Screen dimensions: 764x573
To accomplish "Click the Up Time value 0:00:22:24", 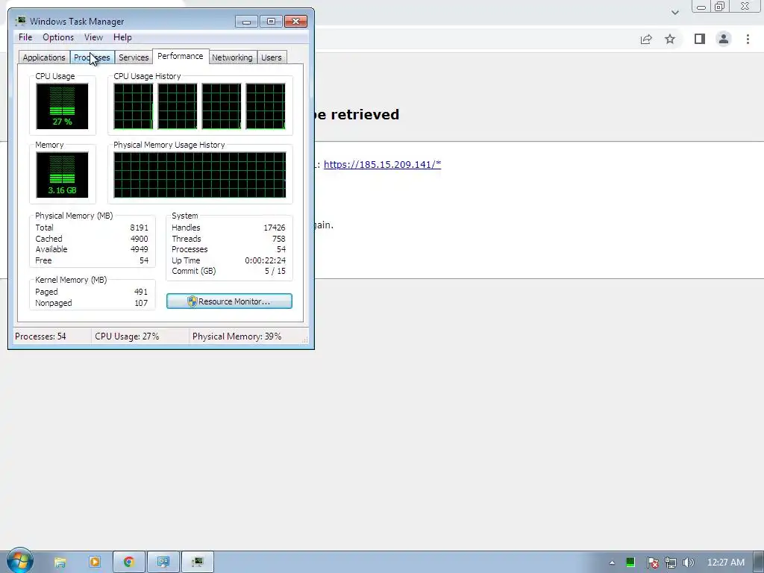I will point(265,260).
